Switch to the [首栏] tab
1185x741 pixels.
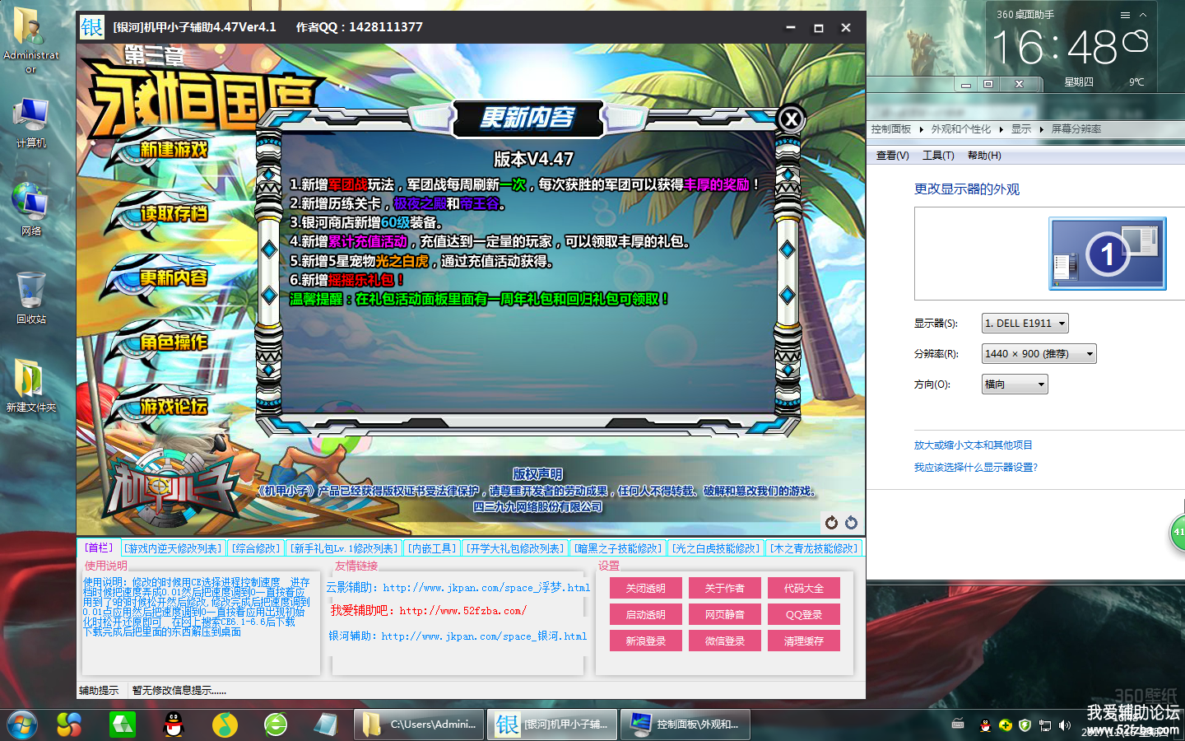99,548
